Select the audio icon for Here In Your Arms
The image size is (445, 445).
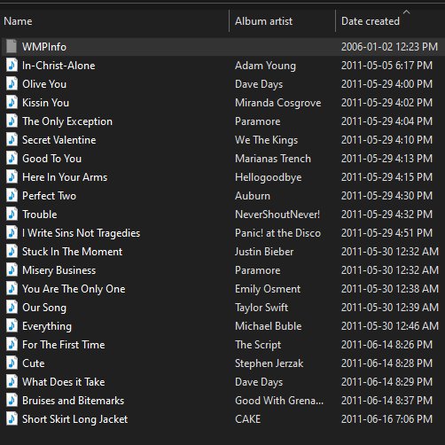12,176
